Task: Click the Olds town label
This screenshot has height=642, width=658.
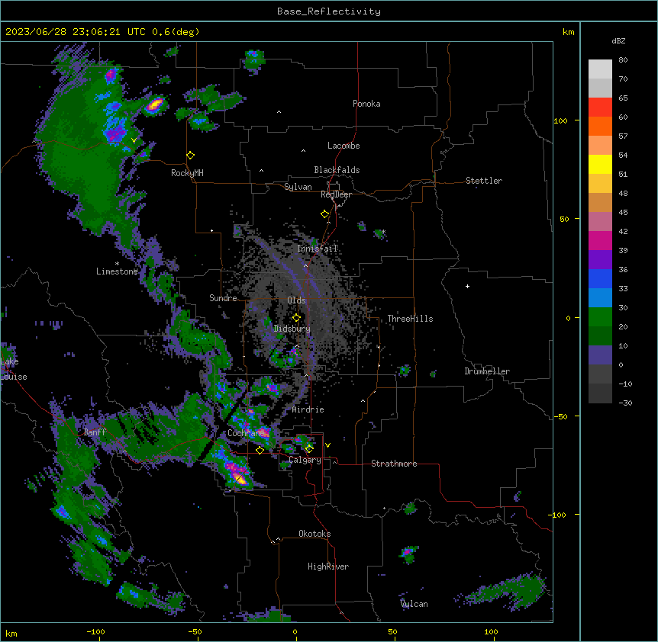Action: [296, 300]
